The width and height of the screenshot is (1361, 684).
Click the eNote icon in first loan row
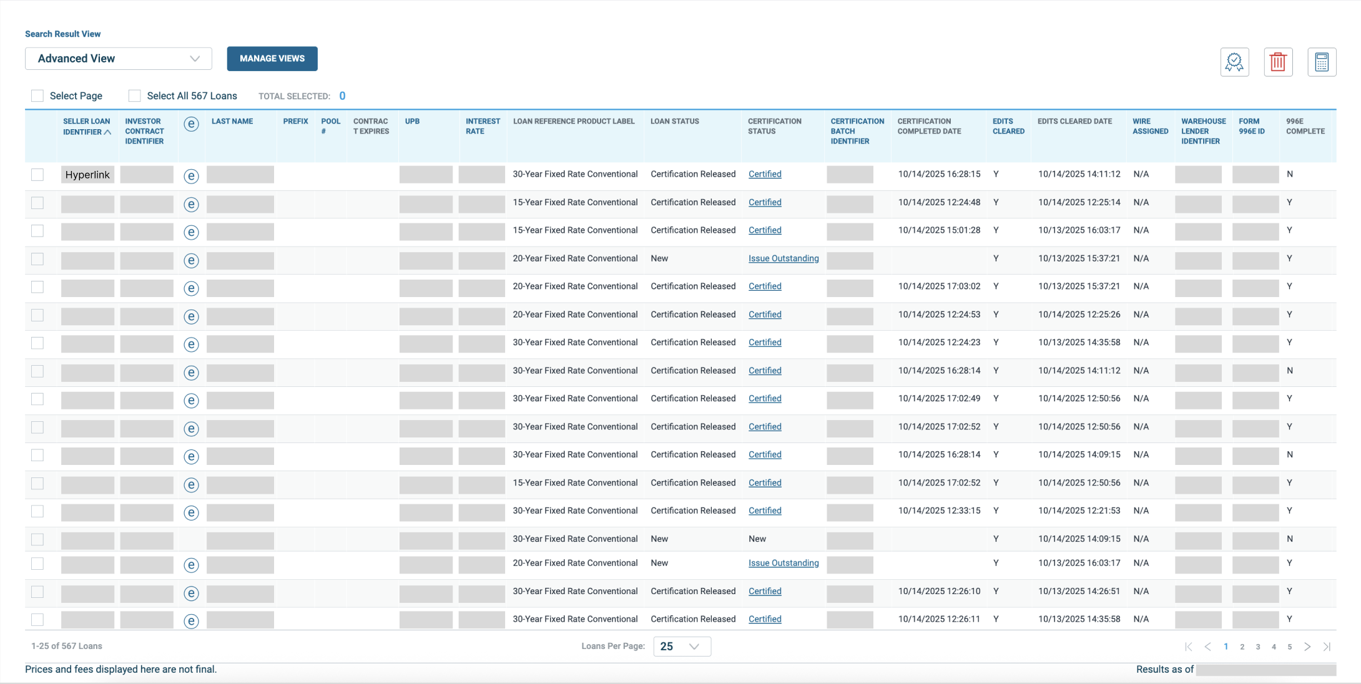point(191,176)
